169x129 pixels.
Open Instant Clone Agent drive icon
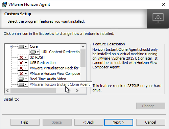click(23, 84)
